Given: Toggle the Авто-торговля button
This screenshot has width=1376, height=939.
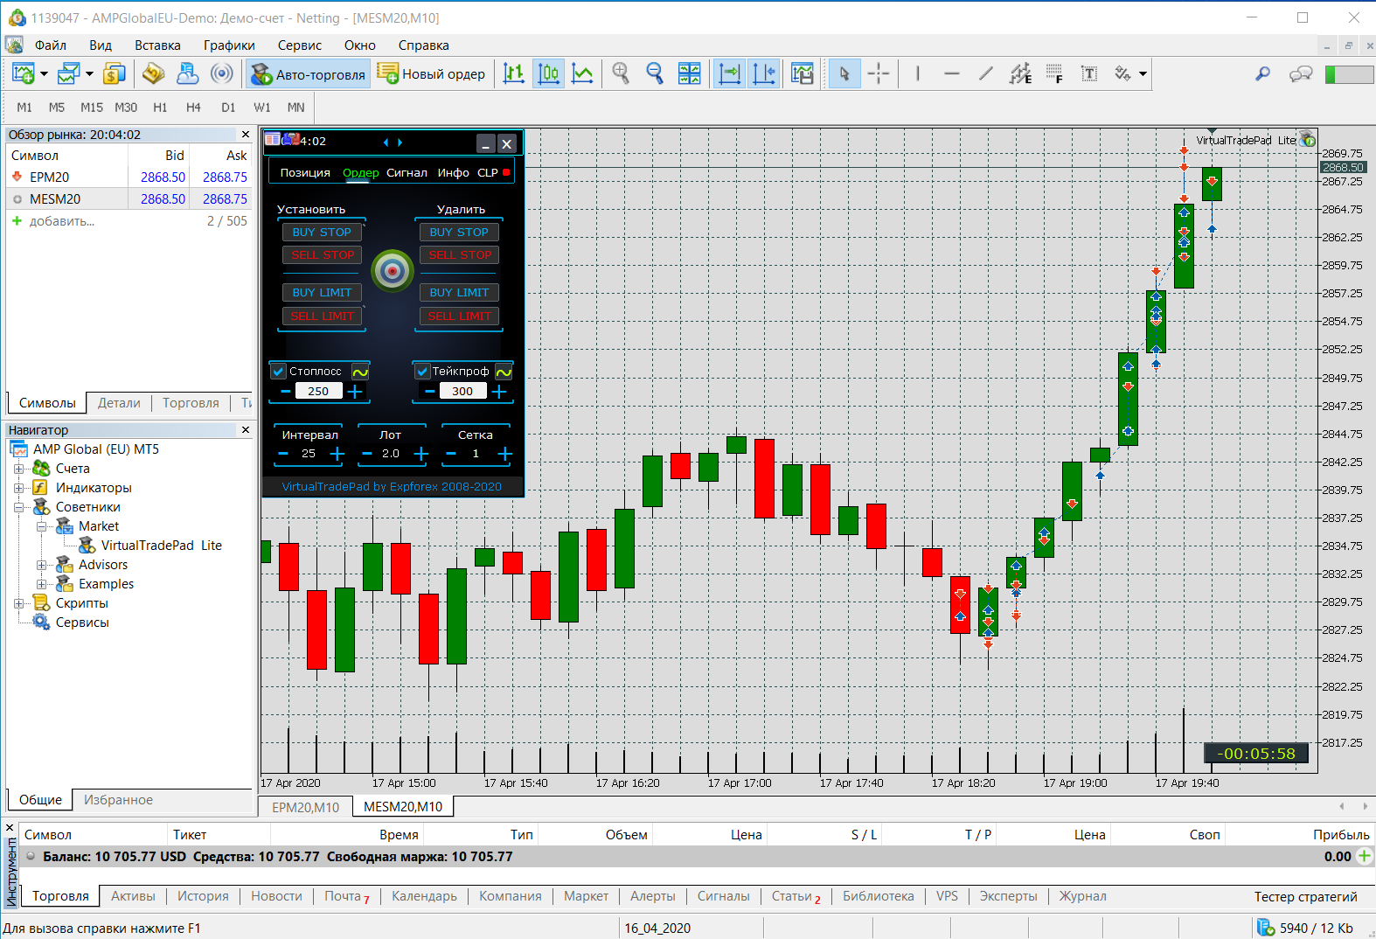Looking at the screenshot, I should click(x=308, y=74).
